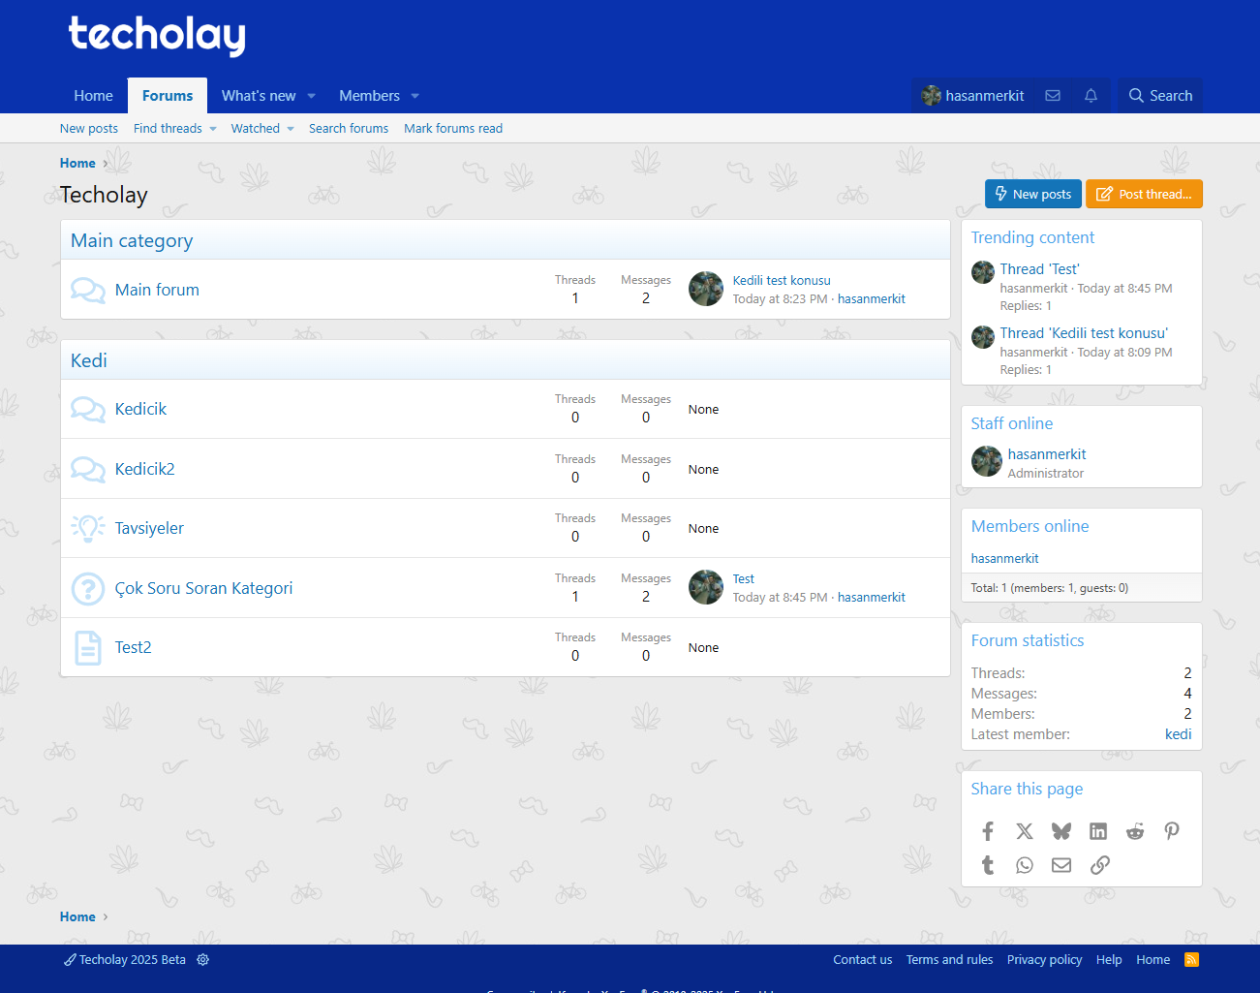Viewport: 1260px width, 993px height.
Task: Click Main forum chat bubbles icon
Action: tap(88, 290)
